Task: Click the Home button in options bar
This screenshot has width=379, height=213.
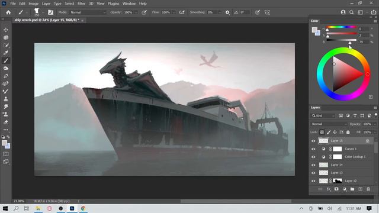Action: [8, 12]
